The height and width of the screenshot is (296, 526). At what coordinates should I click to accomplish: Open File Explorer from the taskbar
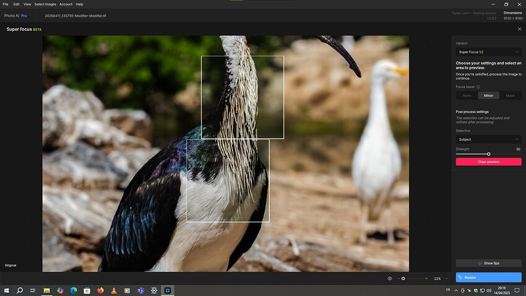coord(46,290)
